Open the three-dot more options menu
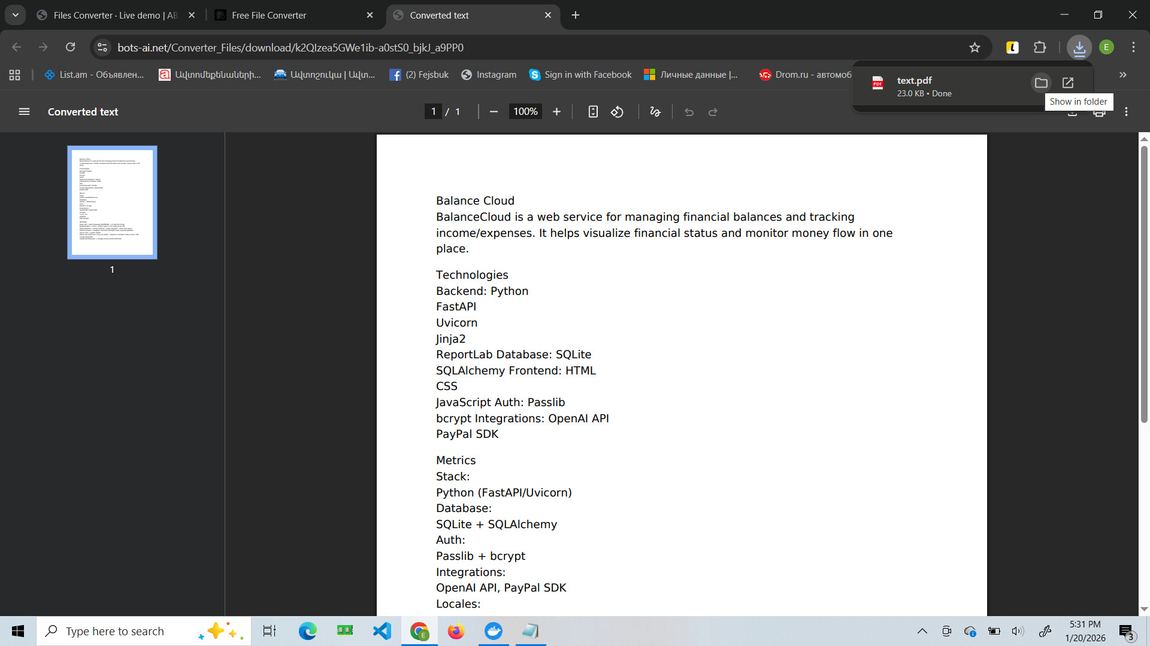 click(x=1134, y=47)
